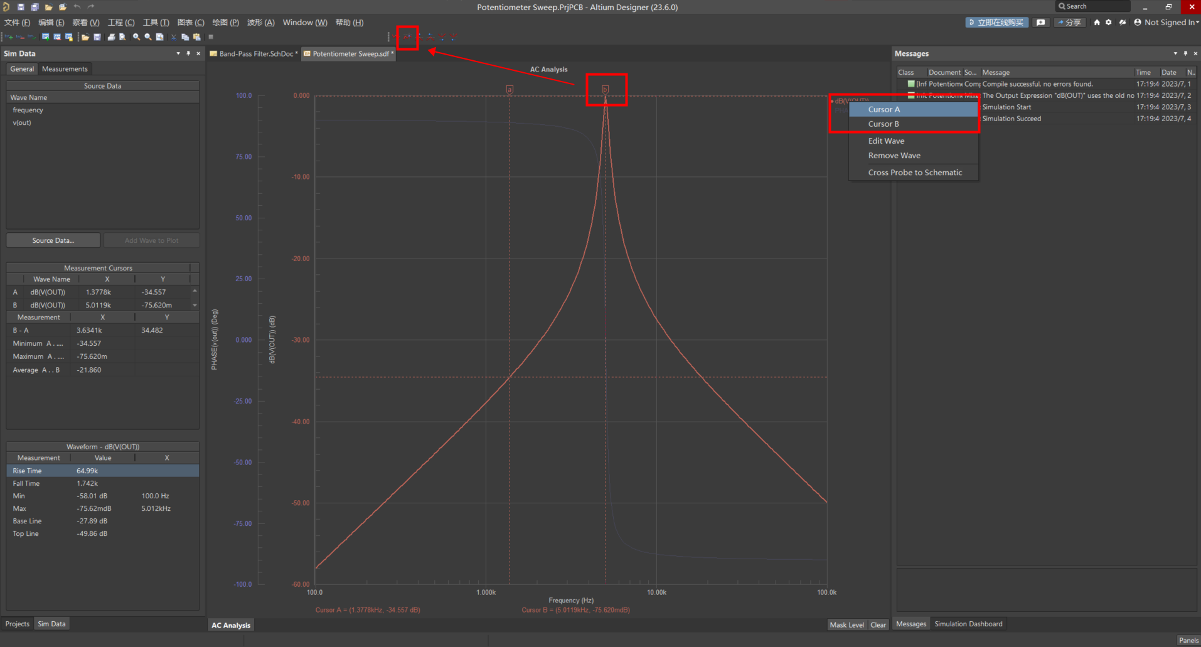Screen dimensions: 1201x647
Task: Open settings with the gear icon
Action: (x=1109, y=23)
